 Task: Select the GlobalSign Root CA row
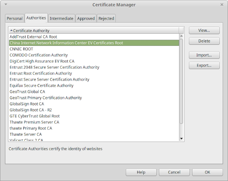pos(94,104)
